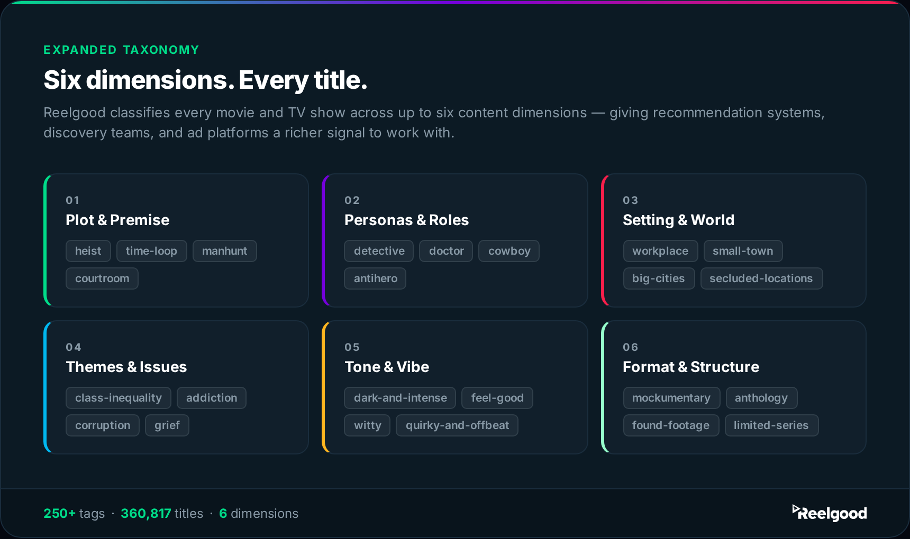Click the 02 card number
Image resolution: width=910 pixels, height=539 pixels.
pyautogui.click(x=352, y=200)
